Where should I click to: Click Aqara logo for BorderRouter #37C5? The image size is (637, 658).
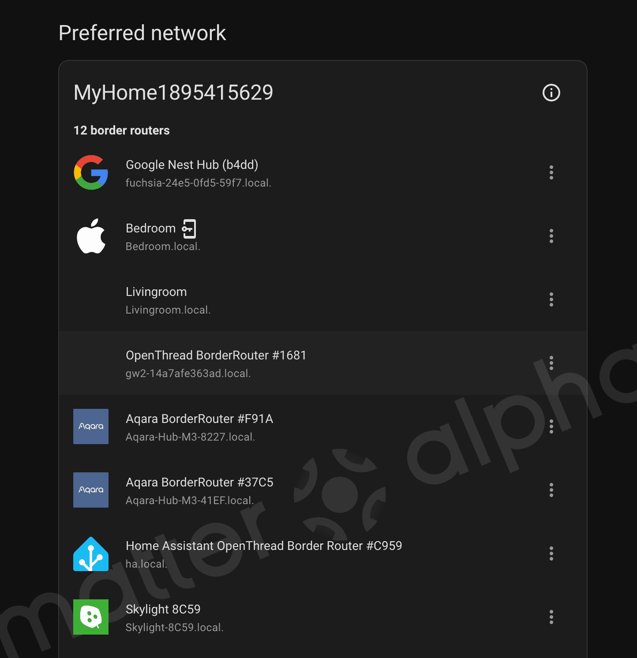[x=91, y=490]
